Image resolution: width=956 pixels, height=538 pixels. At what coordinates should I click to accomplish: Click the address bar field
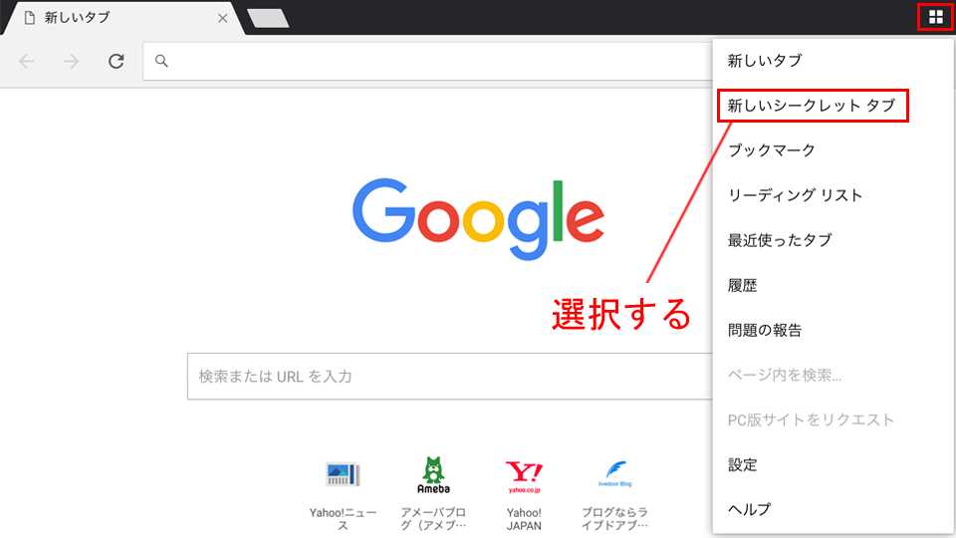point(427,61)
